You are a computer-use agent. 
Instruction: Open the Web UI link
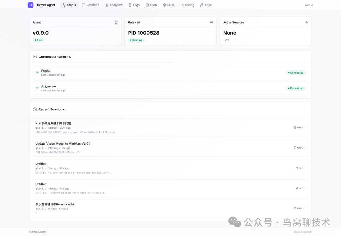pyautogui.click(x=308, y=5)
